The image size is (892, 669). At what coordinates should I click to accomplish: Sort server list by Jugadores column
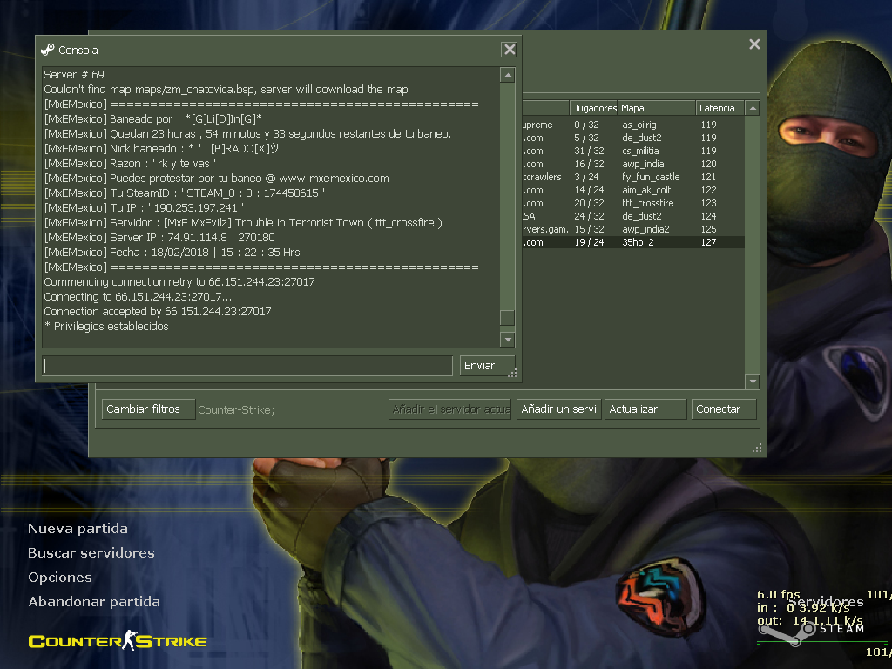593,108
